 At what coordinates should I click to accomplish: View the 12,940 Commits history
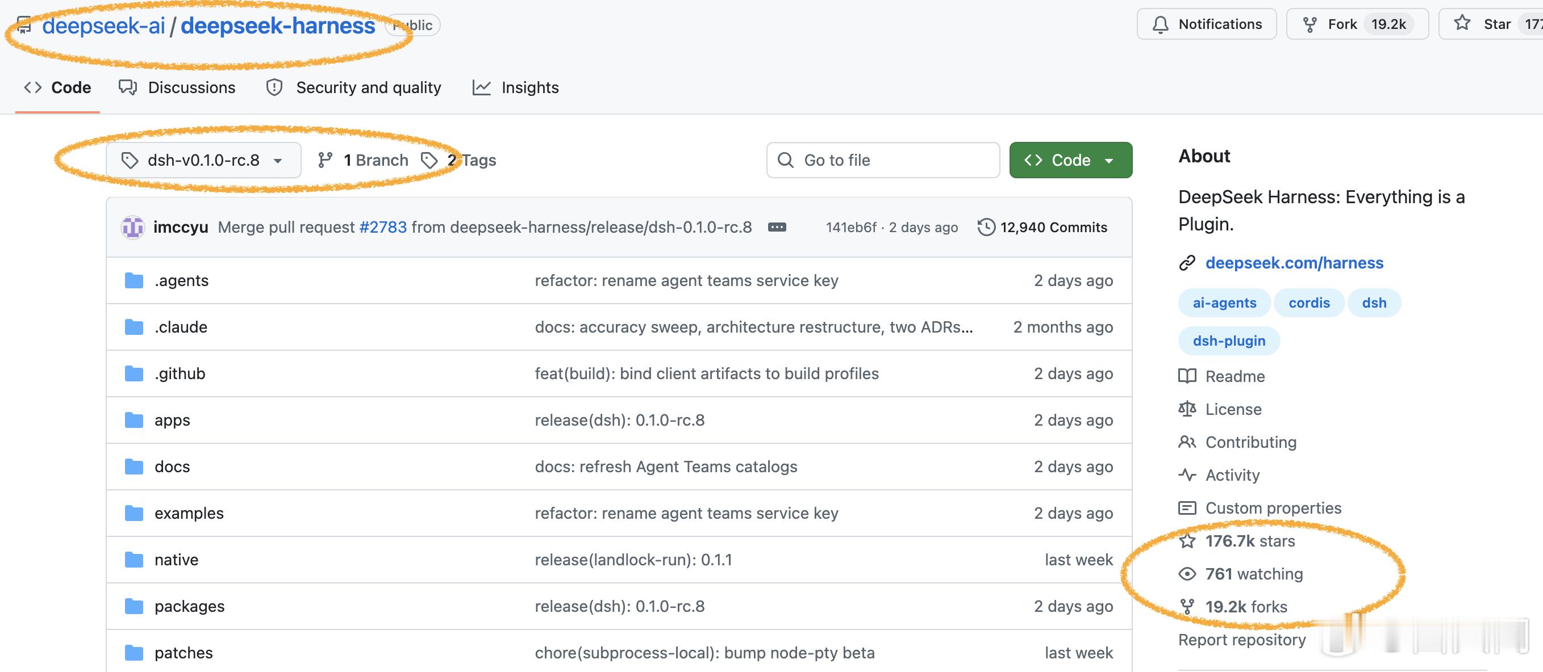click(x=1042, y=228)
